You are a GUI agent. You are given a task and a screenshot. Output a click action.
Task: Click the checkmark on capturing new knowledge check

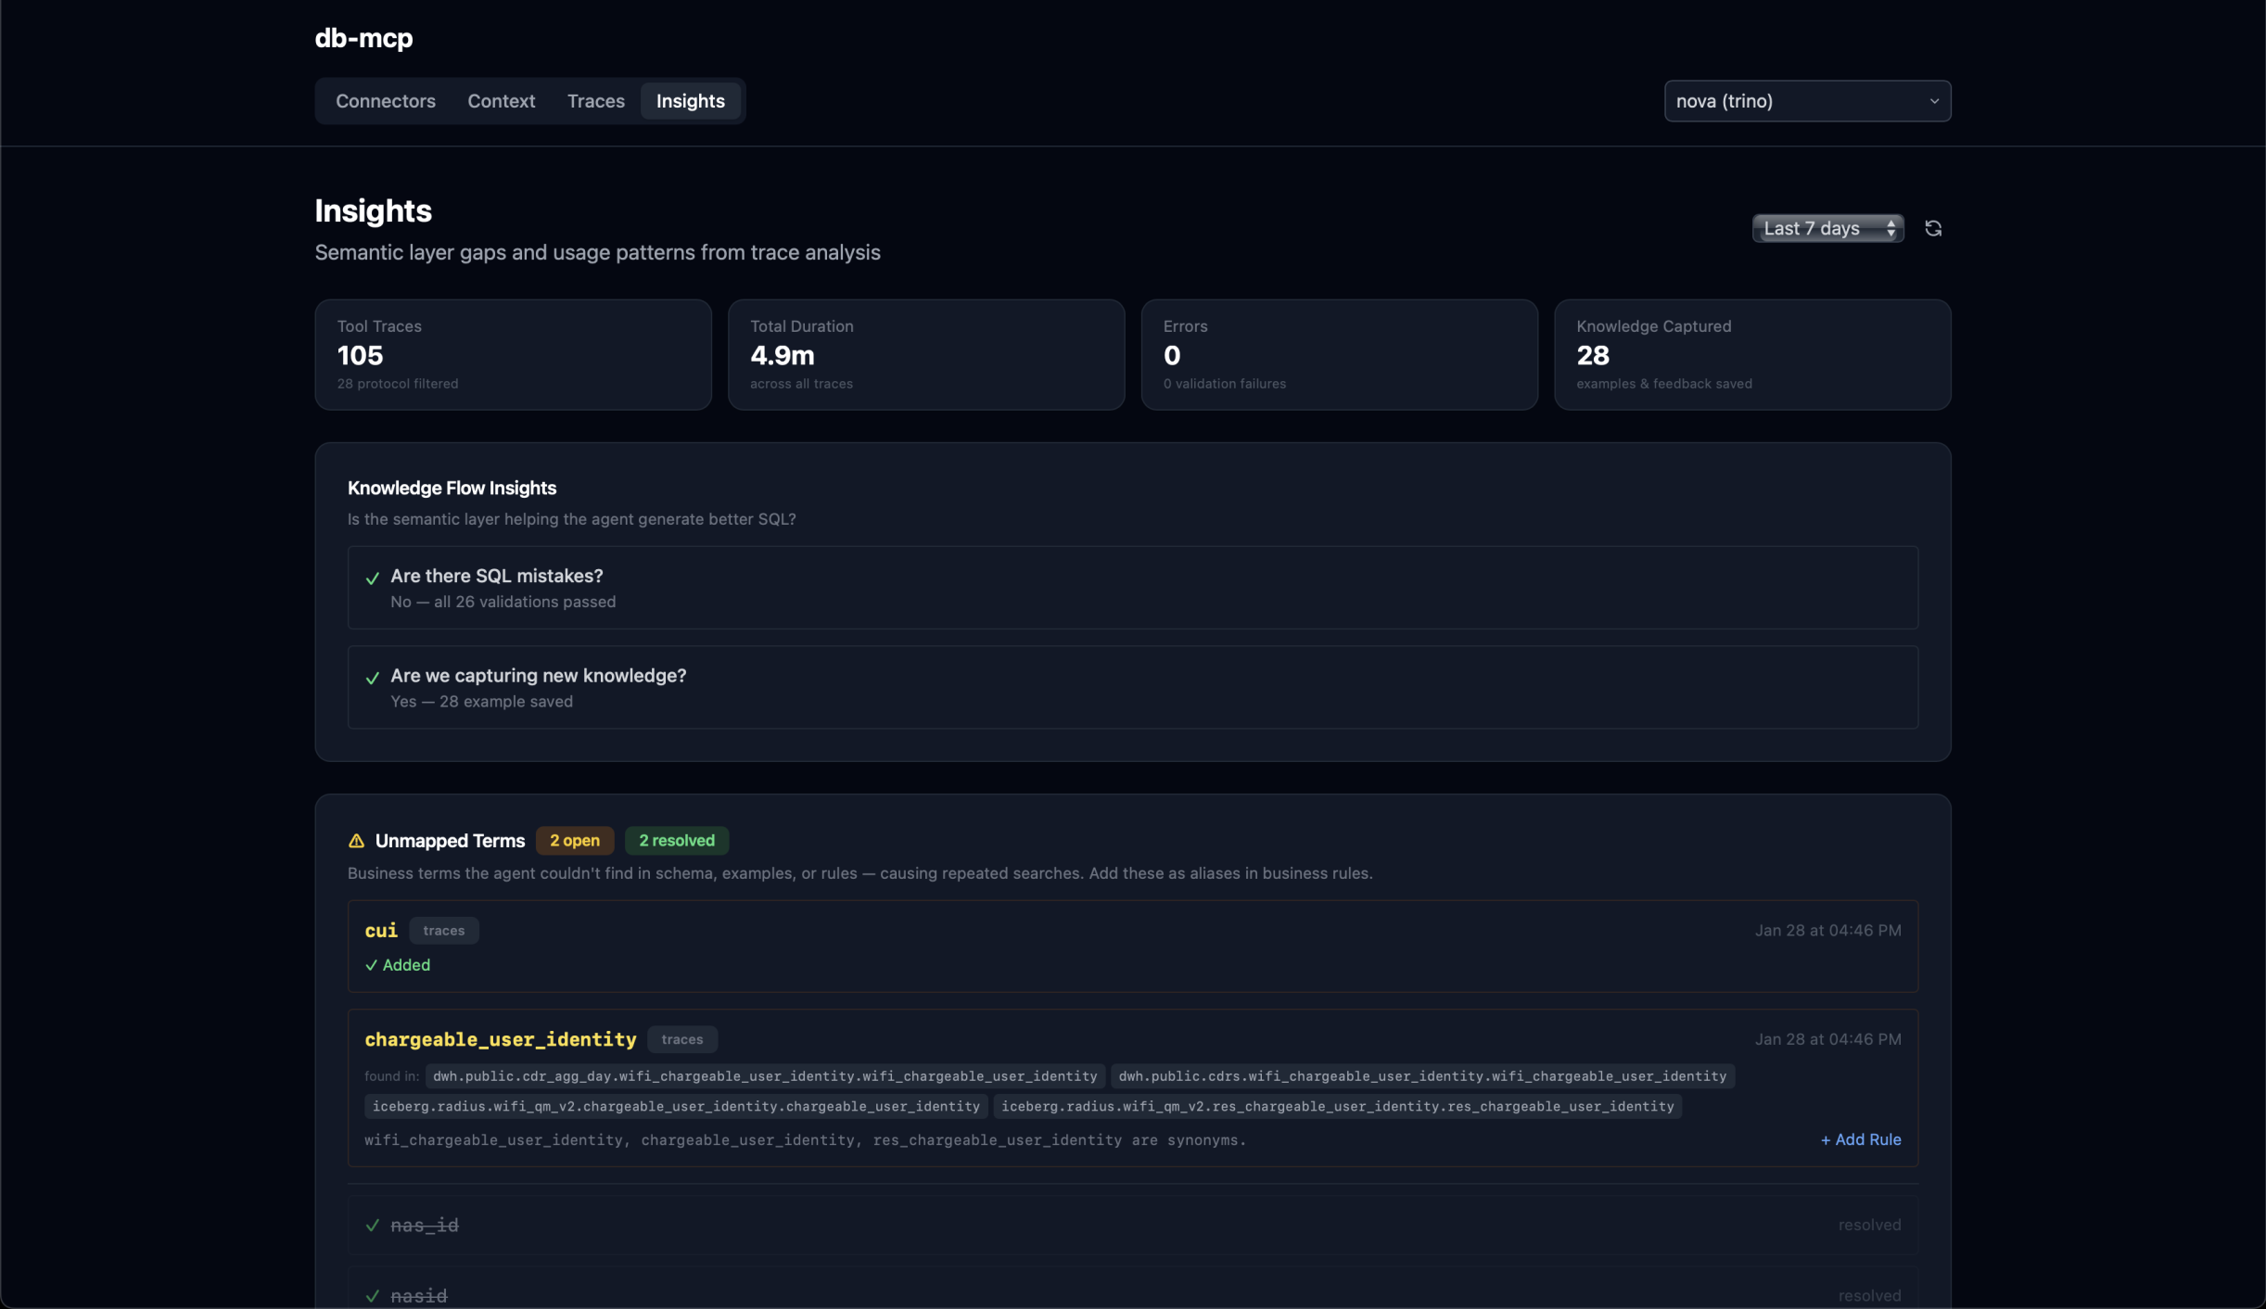[x=372, y=678]
